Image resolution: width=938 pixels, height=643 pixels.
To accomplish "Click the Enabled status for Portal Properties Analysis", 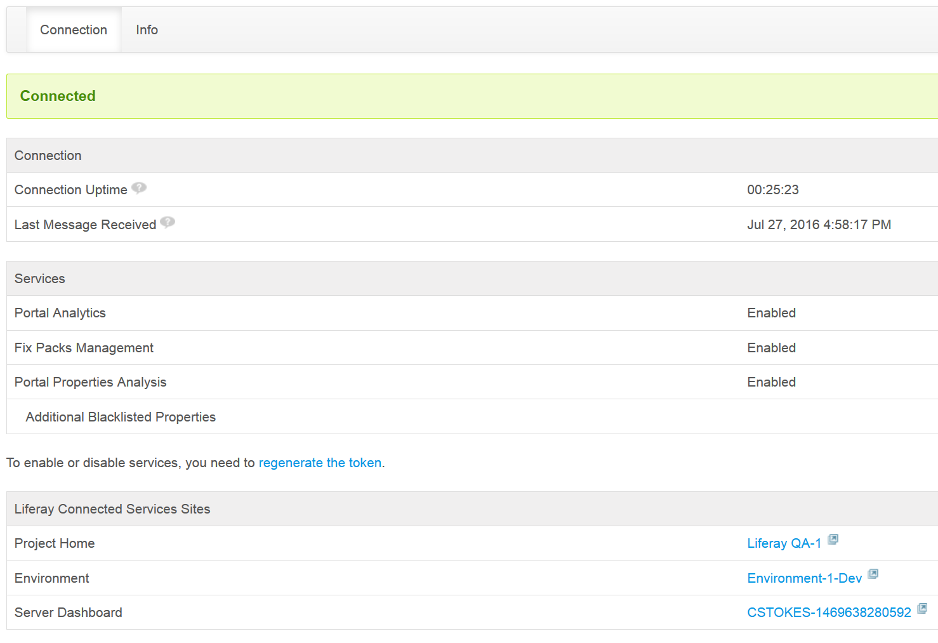I will 771,382.
